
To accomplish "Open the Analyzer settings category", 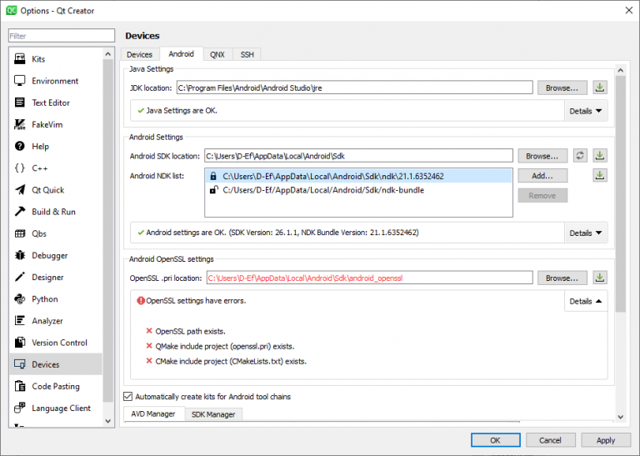I will pos(56,321).
